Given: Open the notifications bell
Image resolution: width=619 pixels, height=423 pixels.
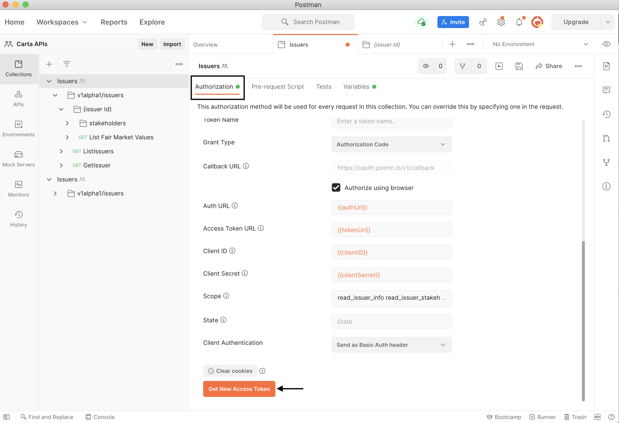Looking at the screenshot, I should click(519, 22).
